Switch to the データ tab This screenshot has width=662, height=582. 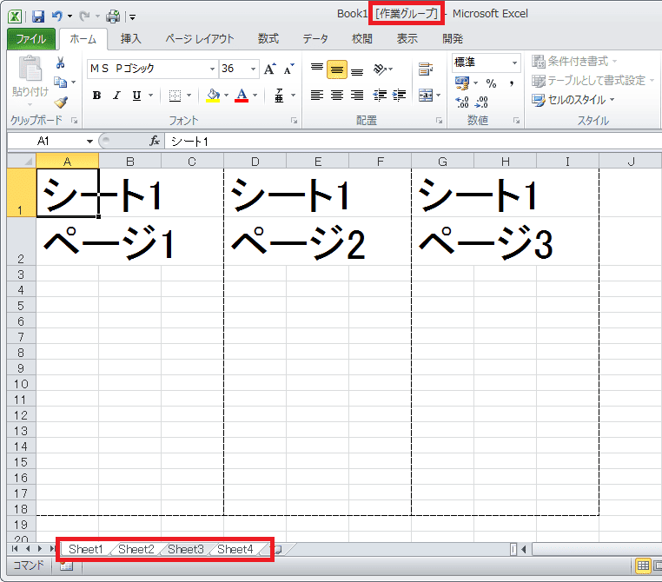pos(315,39)
